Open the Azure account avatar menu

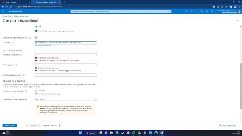coord(239,12)
